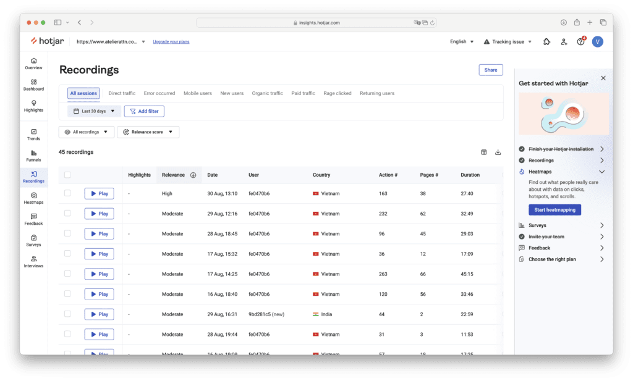Viewport: 633px width, 381px height.
Task: Toggle the select-all checkbox in table header
Action: (x=67, y=175)
